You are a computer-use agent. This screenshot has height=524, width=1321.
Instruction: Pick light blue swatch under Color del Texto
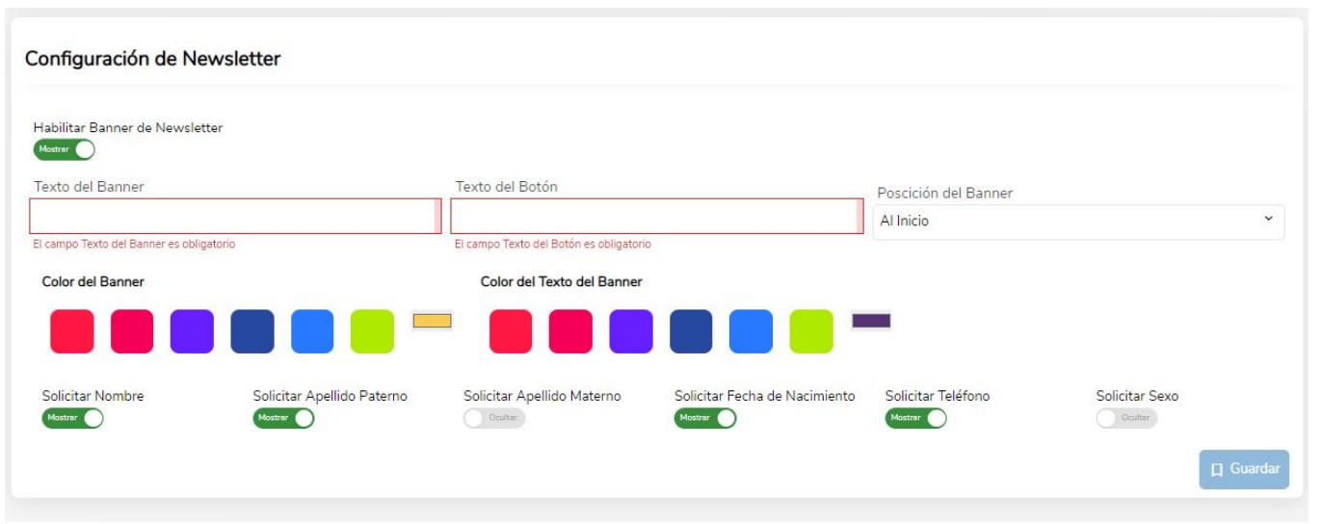point(752,331)
